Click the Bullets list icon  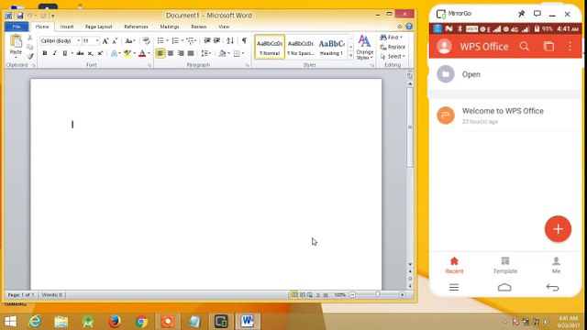point(161,40)
